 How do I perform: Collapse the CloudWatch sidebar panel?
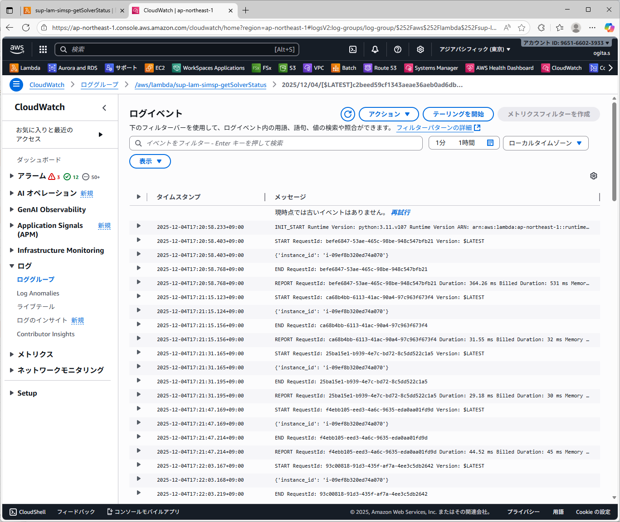pyautogui.click(x=104, y=107)
